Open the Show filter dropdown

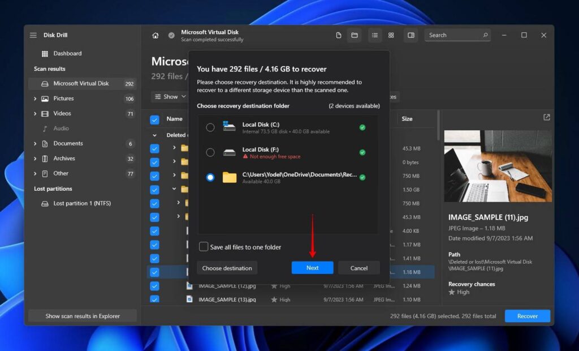[169, 96]
